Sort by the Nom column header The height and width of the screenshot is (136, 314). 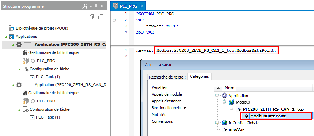click(229, 88)
